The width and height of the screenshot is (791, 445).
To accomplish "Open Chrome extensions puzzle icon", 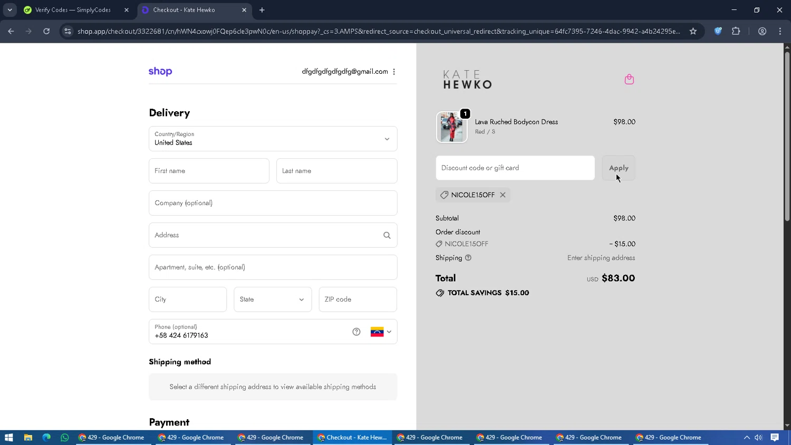I will pos(736,31).
